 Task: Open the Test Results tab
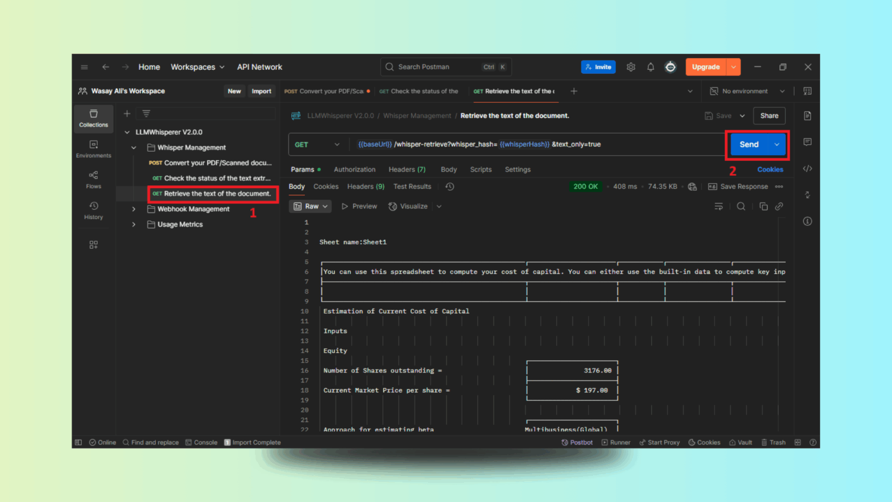pos(412,187)
